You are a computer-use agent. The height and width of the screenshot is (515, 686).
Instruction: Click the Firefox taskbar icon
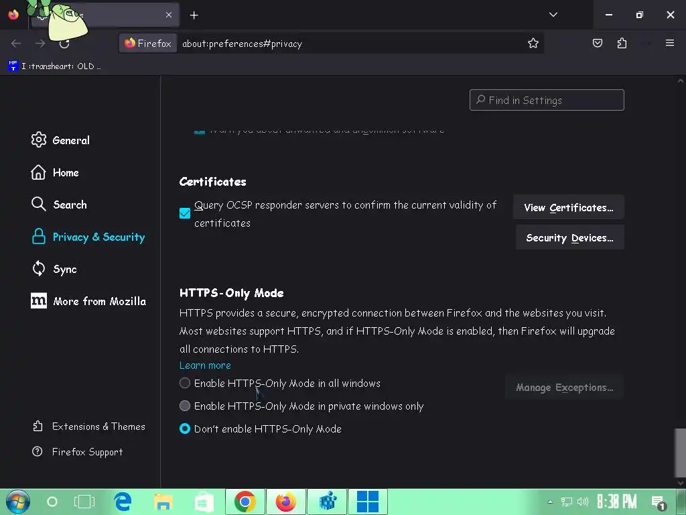(x=285, y=502)
